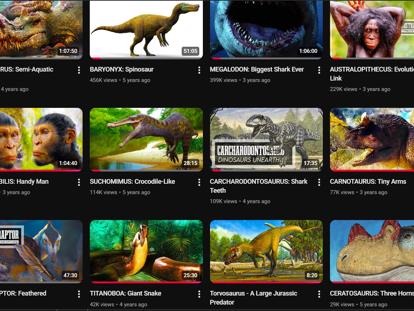Open options menu for Semi-Aquatic video
Image resolution: width=414 pixels, height=311 pixels.
tap(79, 70)
